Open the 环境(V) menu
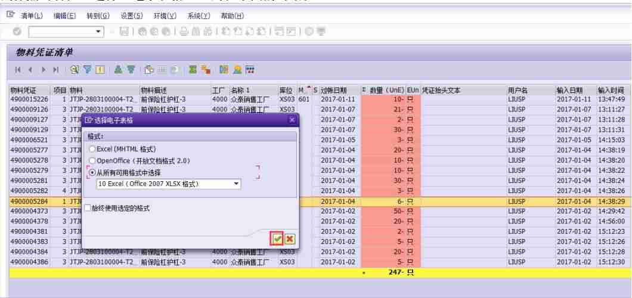Screen dimensions: 632x298 [165, 15]
